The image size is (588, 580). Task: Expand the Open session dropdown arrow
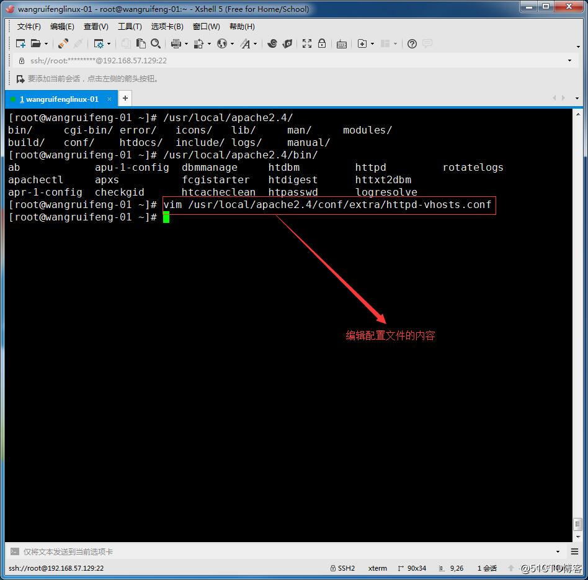46,44
